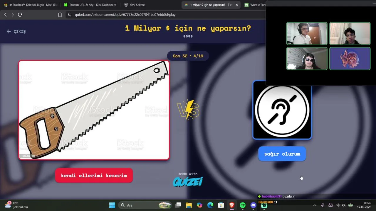Click the top-left webcam participant with headphones
The width and height of the screenshot is (376, 211).
click(x=307, y=34)
